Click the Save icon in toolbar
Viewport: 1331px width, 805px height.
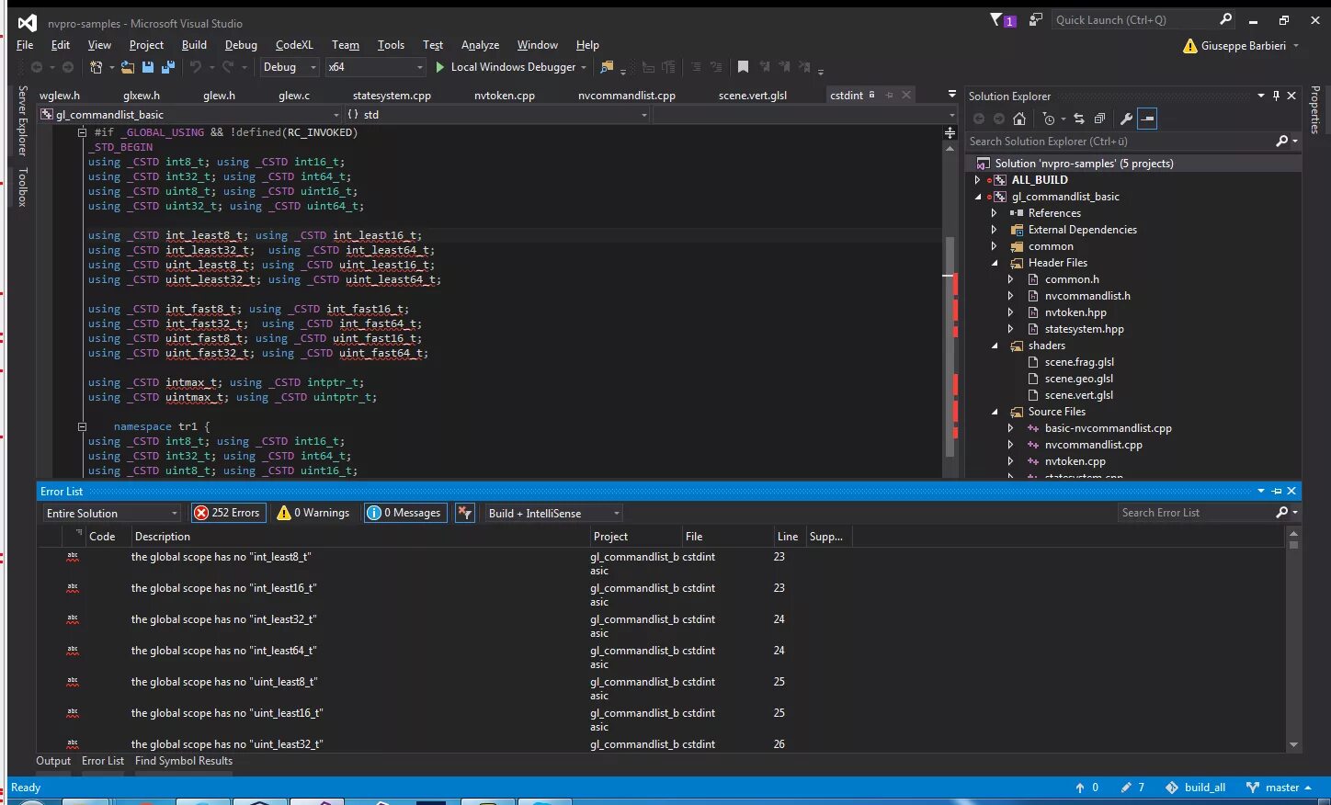(147, 67)
